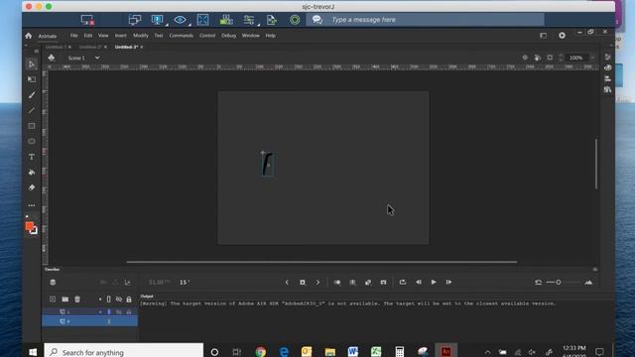Toggle lock all layers header icon
The width and height of the screenshot is (635, 357).
tap(129, 299)
